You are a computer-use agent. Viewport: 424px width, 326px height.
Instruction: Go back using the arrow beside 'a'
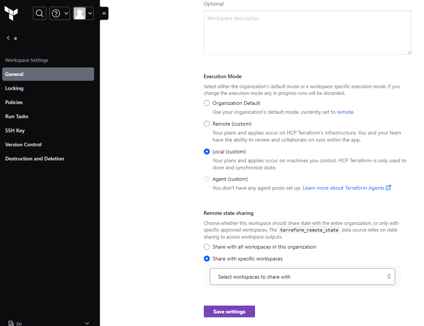8,38
